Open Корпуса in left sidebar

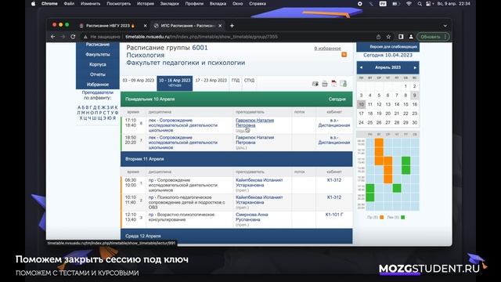point(97,64)
